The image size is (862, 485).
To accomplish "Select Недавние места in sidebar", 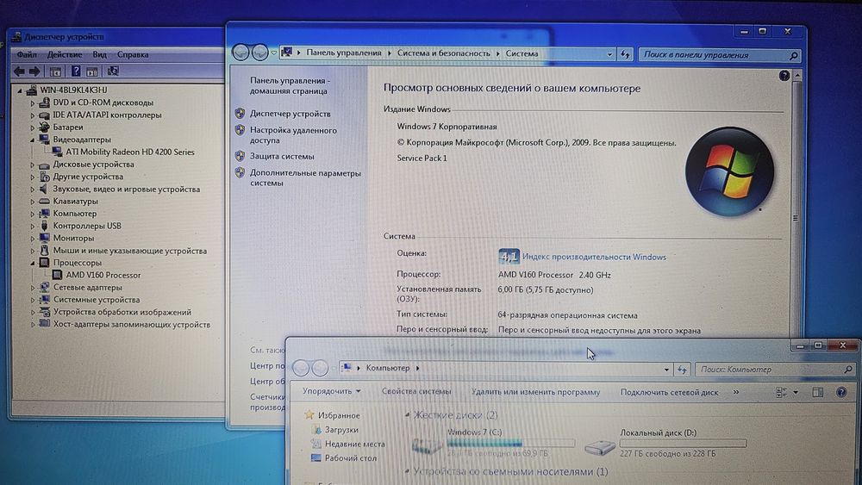I will tap(354, 444).
